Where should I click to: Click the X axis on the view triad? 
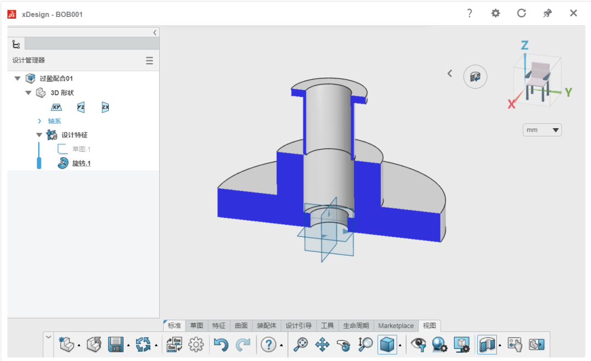pos(511,104)
